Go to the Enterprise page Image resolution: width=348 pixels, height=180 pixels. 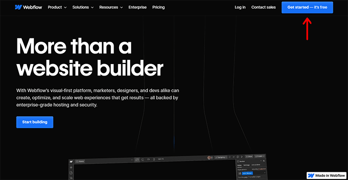(137, 7)
